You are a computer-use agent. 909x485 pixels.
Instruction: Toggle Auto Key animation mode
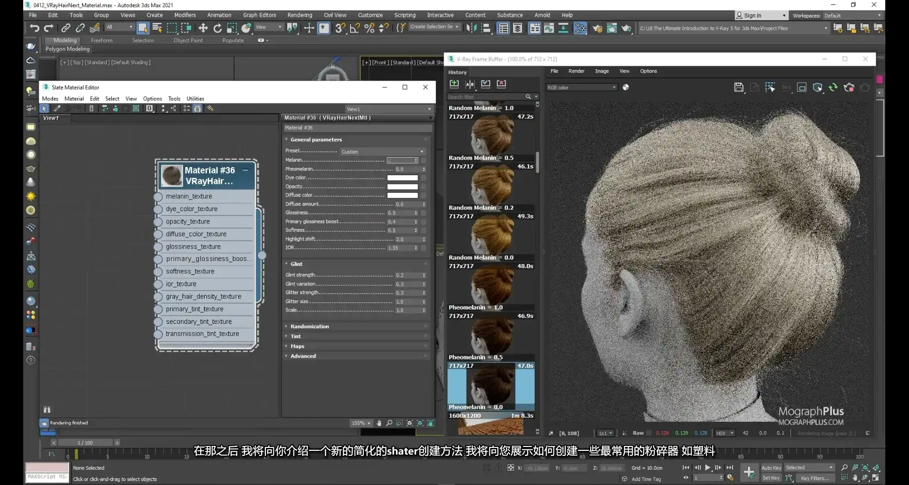point(771,468)
